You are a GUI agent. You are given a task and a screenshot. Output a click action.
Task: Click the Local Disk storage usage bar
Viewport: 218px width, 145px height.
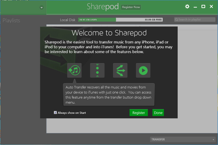(120, 20)
